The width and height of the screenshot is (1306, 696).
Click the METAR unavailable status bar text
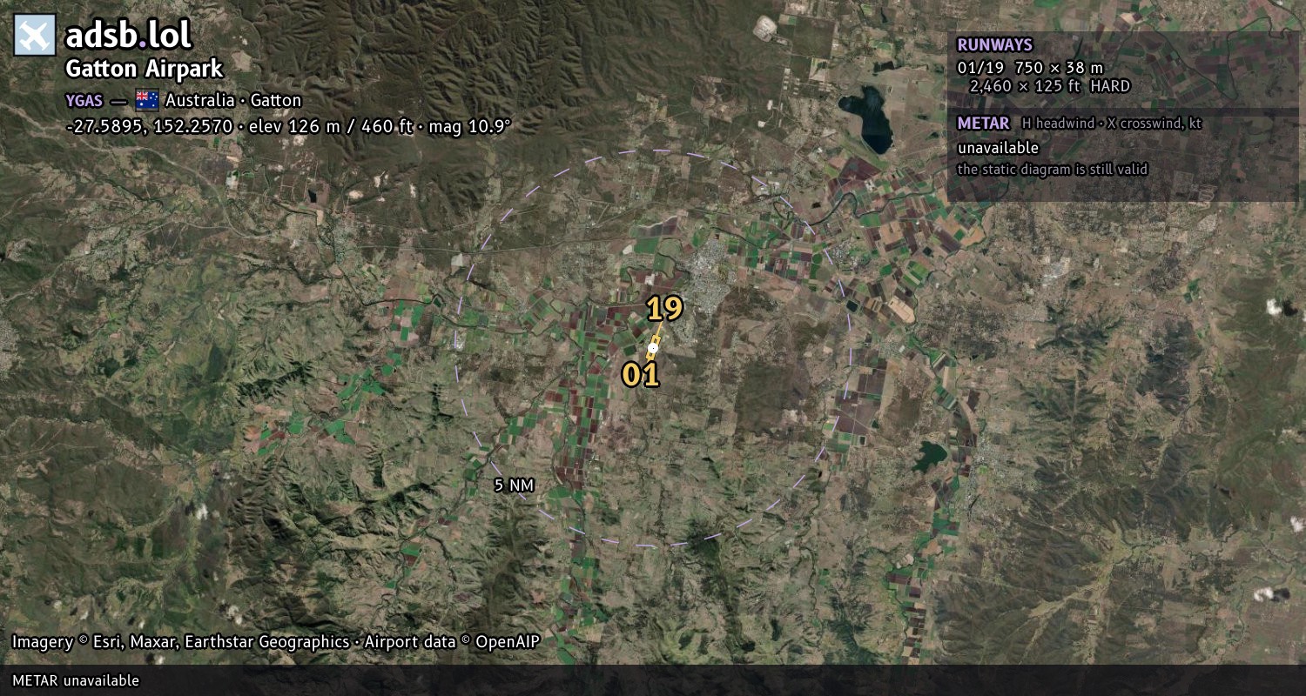coord(76,680)
